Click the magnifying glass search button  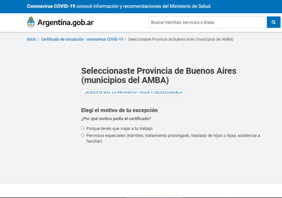(274, 22)
